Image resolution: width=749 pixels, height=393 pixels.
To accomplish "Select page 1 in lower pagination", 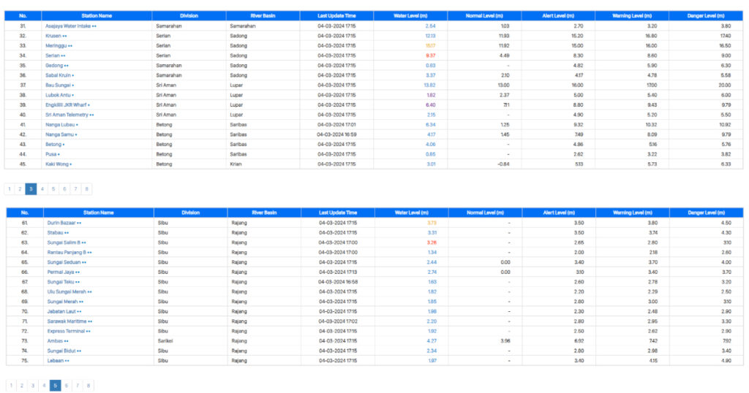I will coord(11,386).
